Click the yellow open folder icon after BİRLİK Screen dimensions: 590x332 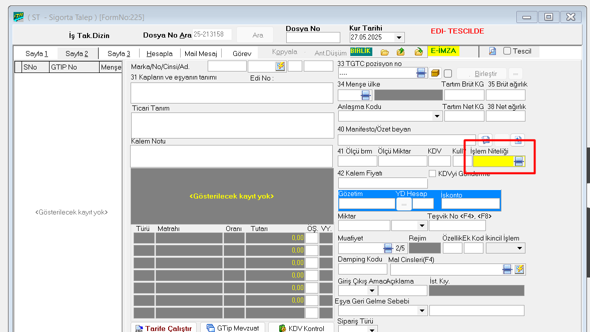click(x=384, y=51)
